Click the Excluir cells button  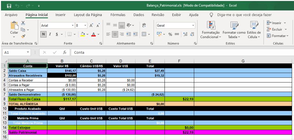click(277, 29)
